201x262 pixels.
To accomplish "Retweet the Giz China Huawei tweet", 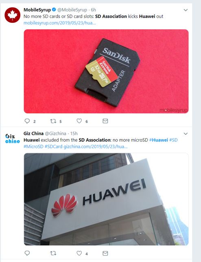I will (x=53, y=253).
